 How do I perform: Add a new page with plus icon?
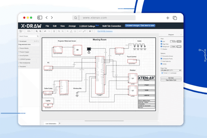[60, 124]
